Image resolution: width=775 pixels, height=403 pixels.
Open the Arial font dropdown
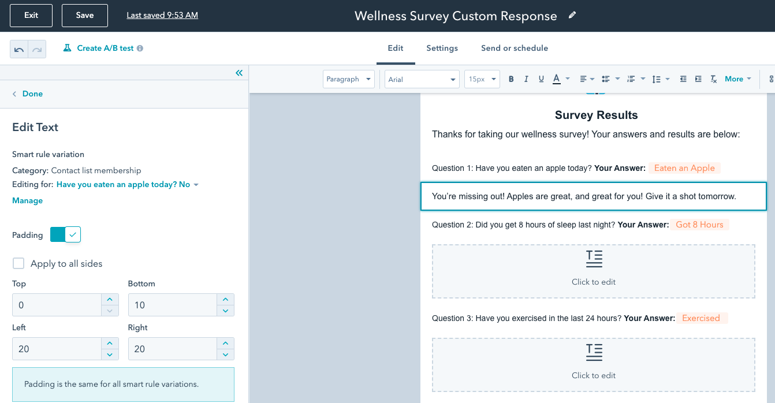tap(422, 79)
